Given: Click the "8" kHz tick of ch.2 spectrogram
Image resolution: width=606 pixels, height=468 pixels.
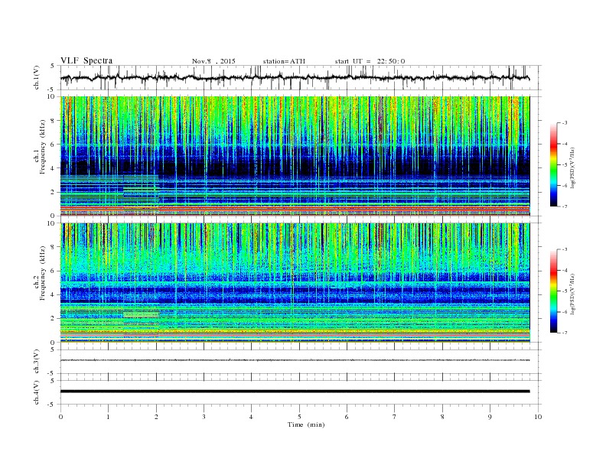Looking at the screenshot, I should 53,247.
